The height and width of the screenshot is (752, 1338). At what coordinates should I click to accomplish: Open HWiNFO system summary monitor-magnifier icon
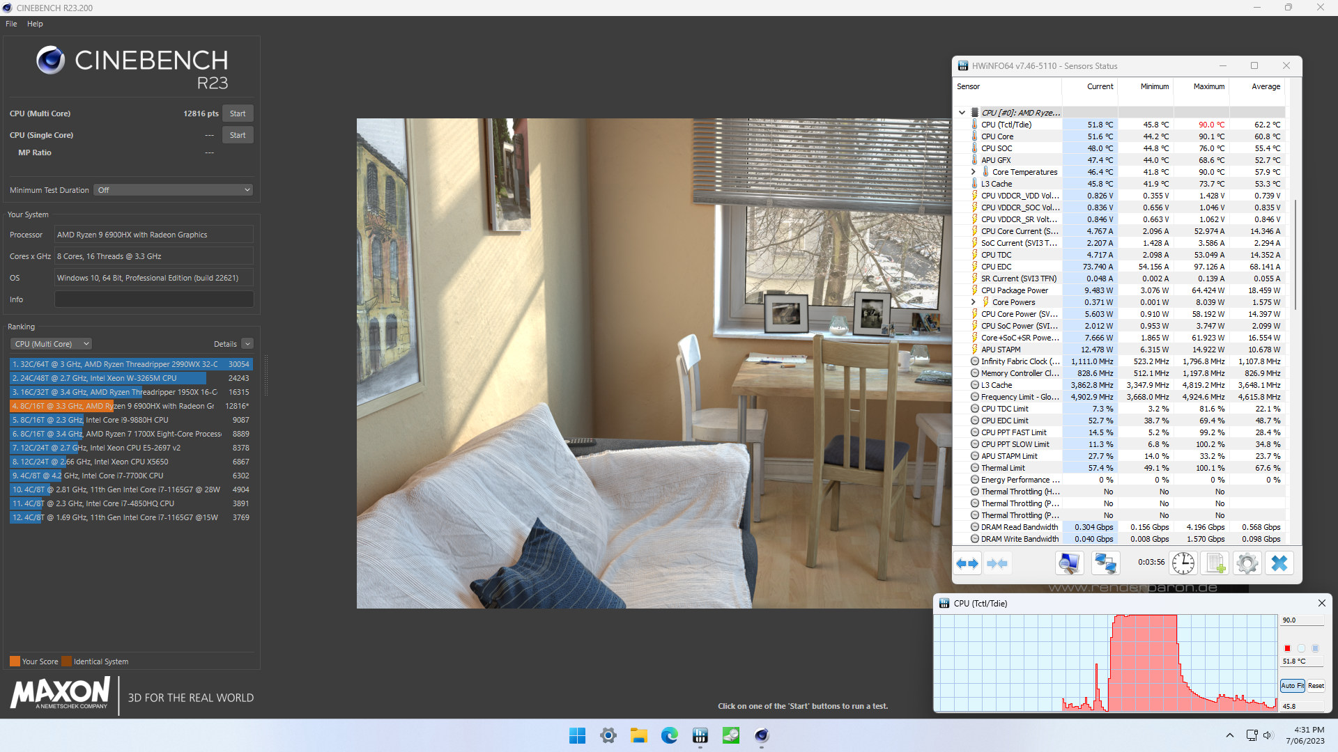point(1069,563)
